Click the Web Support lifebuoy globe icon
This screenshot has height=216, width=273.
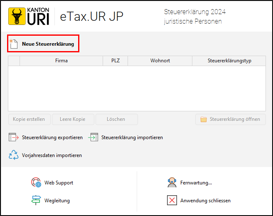click(x=36, y=182)
